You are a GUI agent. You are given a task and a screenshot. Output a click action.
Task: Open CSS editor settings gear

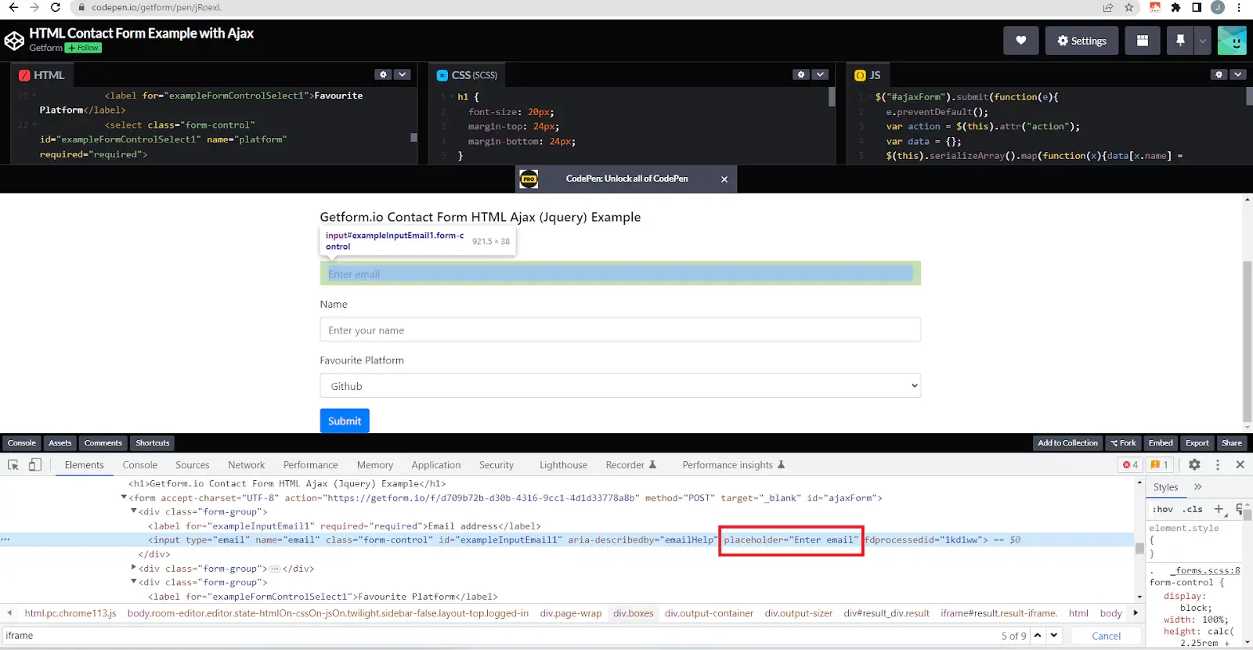pos(800,74)
